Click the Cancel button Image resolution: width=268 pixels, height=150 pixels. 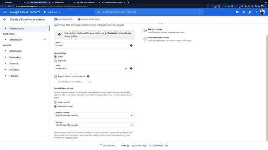point(125,146)
